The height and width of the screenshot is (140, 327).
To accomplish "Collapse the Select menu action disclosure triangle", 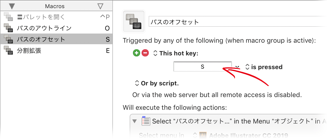I will tap(135, 121).
